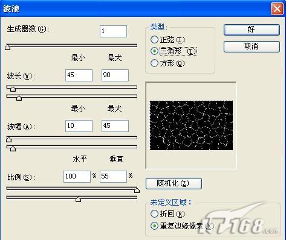
Task: Click the amplitude minimum slider handle
Action: [x=8, y=139]
